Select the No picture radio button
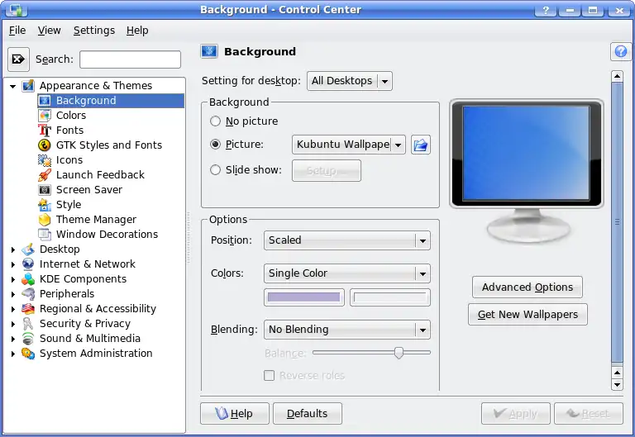The image size is (635, 437). tap(216, 121)
